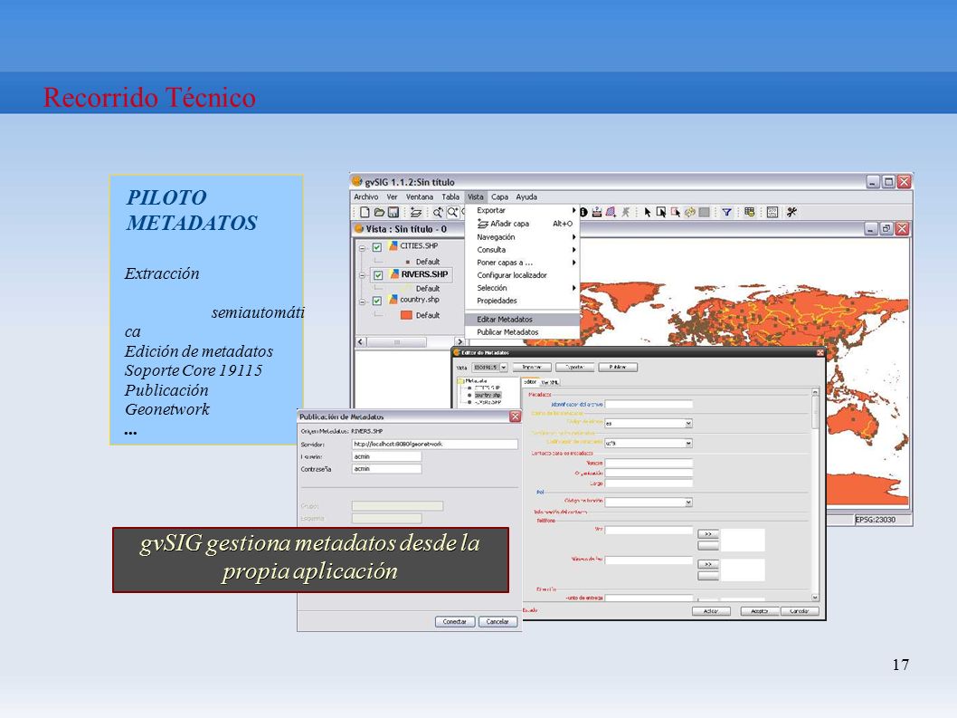Image resolution: width=957 pixels, height=718 pixels.
Task: Click Configurar localizador menu entry
Action: click(522, 275)
